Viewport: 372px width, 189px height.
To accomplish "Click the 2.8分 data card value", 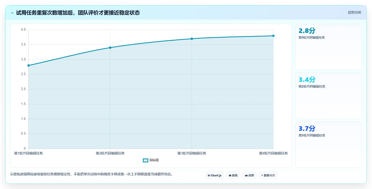I will coord(307,31).
